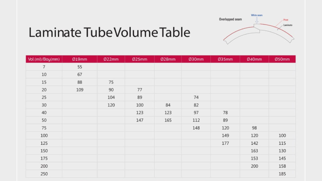Select value 98 in the Ø40mm column
Image resolution: width=322 pixels, height=181 pixels.
[254, 128]
